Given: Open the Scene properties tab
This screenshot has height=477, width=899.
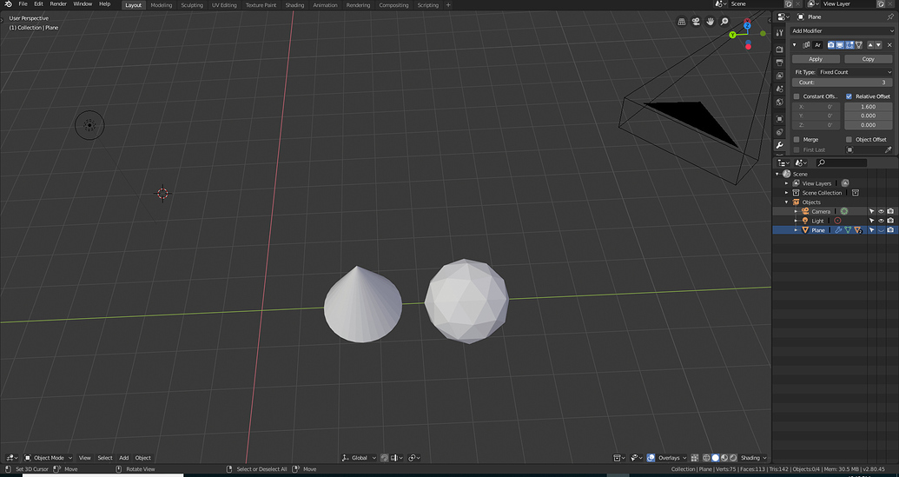Looking at the screenshot, I should (779, 89).
